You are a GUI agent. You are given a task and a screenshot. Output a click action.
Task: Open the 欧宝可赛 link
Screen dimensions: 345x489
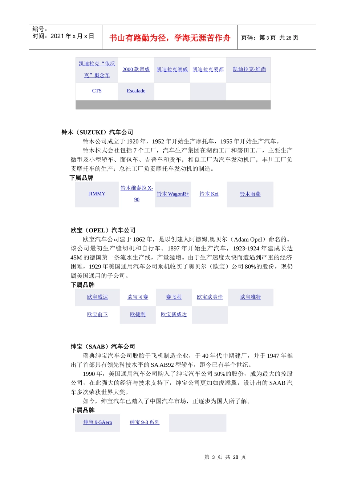pos(138,297)
